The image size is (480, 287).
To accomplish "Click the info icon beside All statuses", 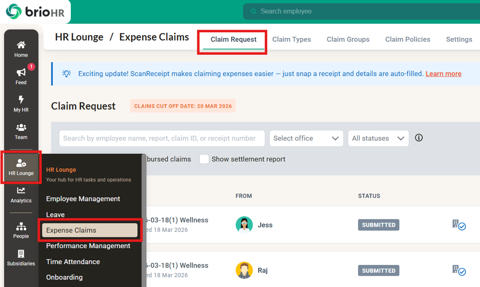I will [419, 138].
